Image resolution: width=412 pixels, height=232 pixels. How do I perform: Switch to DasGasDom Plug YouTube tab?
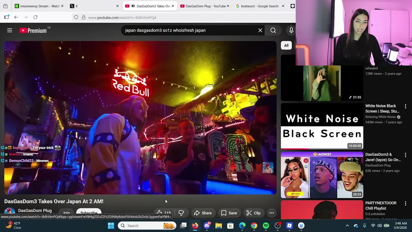point(204,6)
